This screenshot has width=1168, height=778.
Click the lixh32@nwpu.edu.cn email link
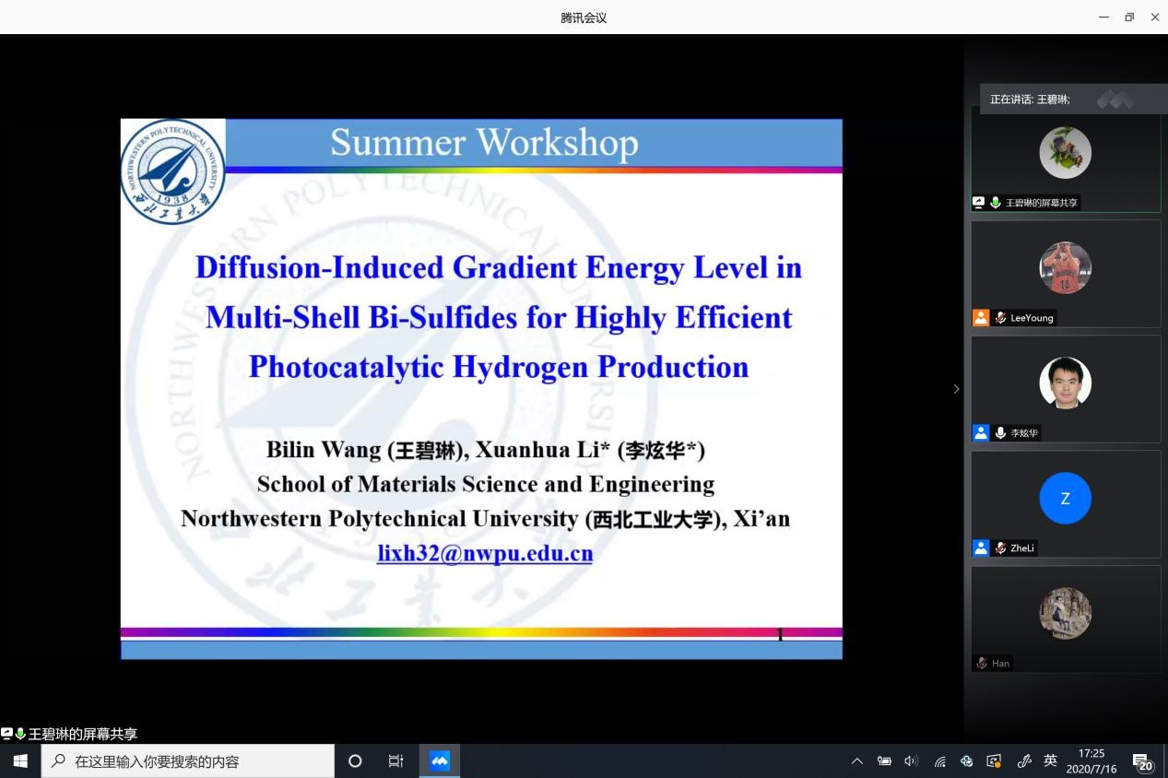pyautogui.click(x=484, y=553)
